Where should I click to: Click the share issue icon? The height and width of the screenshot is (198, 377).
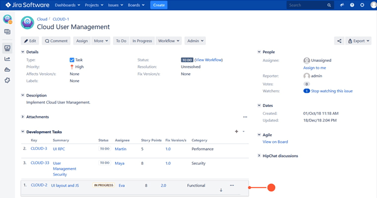click(339, 41)
